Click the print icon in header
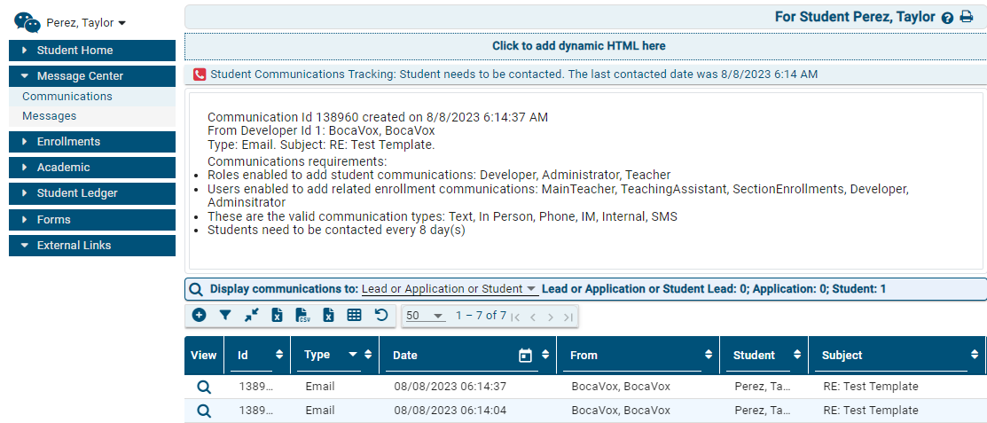Screen dimensions: 987x423 pos(967,18)
